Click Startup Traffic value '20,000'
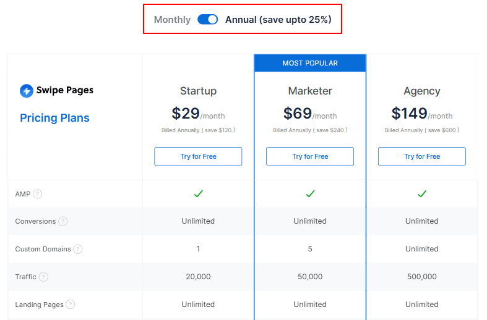Screen dimensions: 487x320 (198, 277)
